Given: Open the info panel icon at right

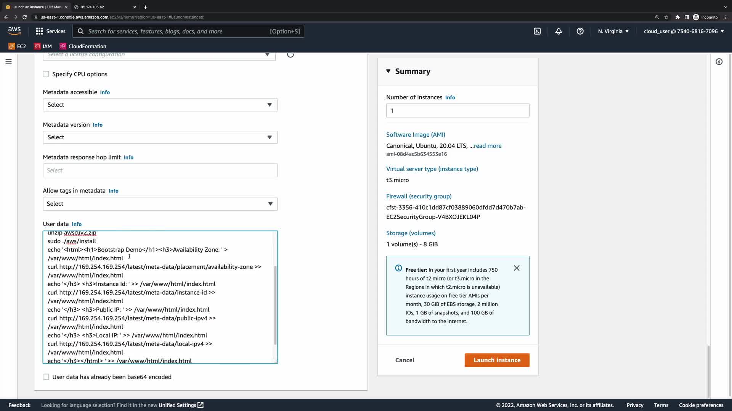Looking at the screenshot, I should pyautogui.click(x=719, y=62).
